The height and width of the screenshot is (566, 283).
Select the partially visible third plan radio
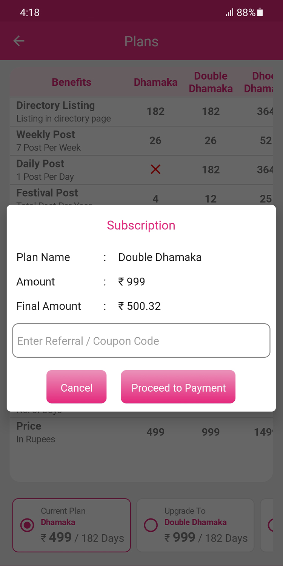272,525
